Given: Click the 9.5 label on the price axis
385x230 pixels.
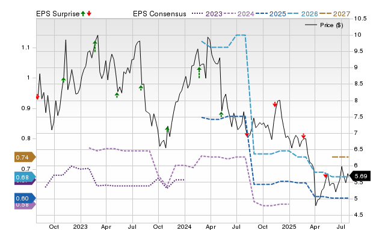Looking at the screenshot, I should pos(359,51).
